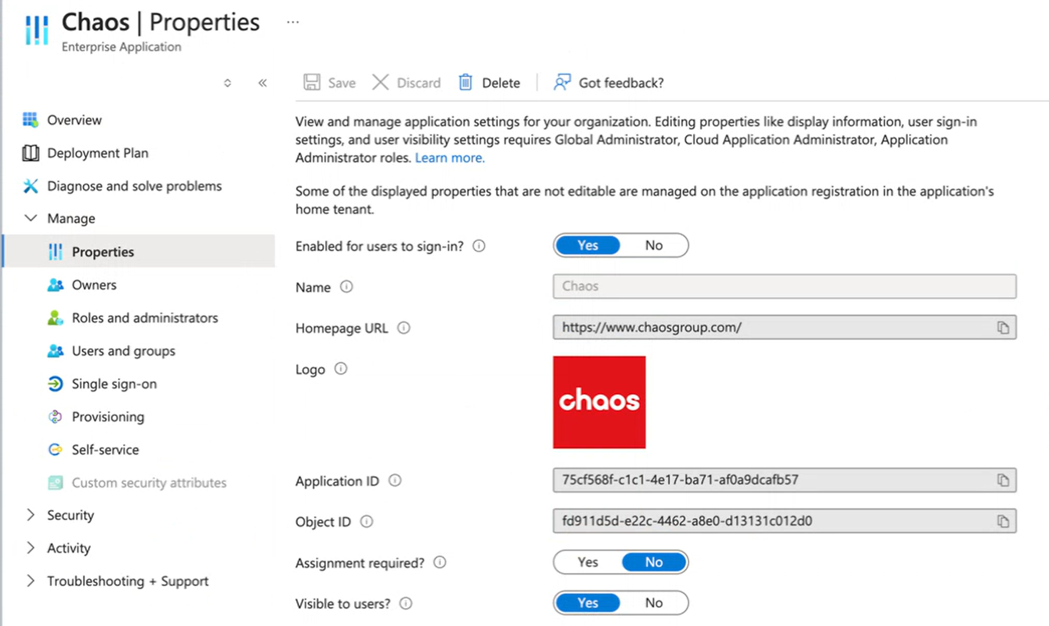Copy the Object ID value
The image size is (1049, 626).
coord(1003,522)
